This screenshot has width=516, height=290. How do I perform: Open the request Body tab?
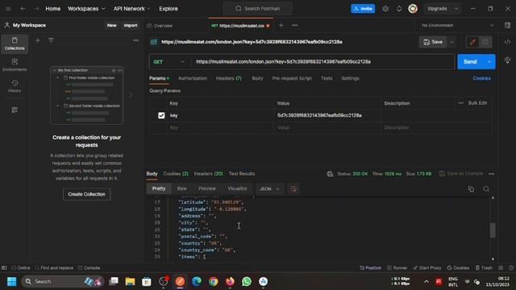click(x=257, y=78)
